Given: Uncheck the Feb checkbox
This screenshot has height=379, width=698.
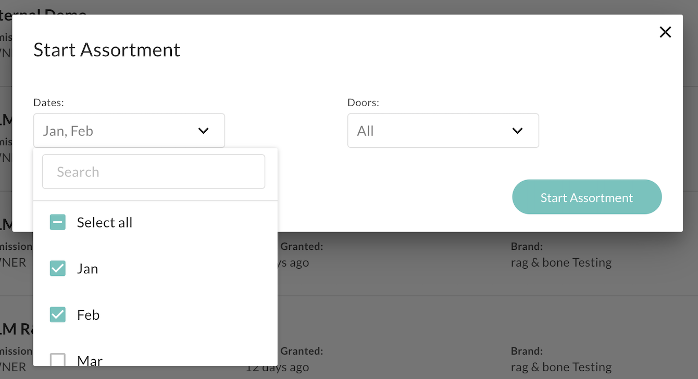Looking at the screenshot, I should tap(57, 315).
